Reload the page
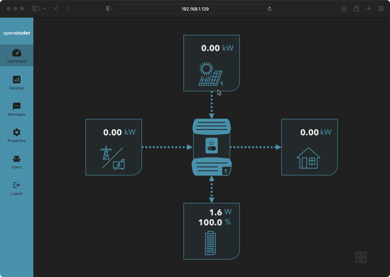This screenshot has height=277, width=390. tap(270, 9)
